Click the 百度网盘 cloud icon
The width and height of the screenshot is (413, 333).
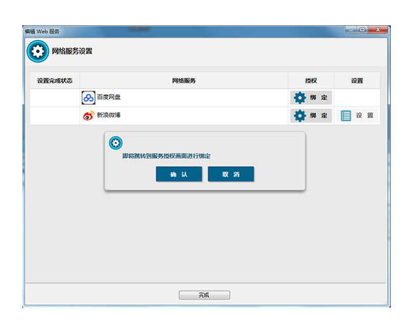(x=88, y=98)
